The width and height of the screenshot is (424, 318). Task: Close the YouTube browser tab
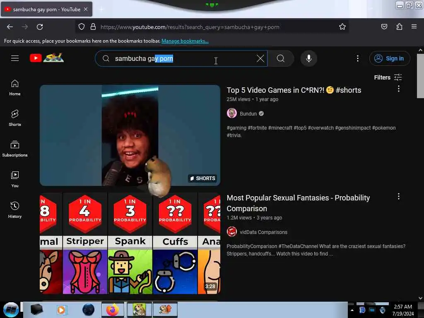click(86, 9)
